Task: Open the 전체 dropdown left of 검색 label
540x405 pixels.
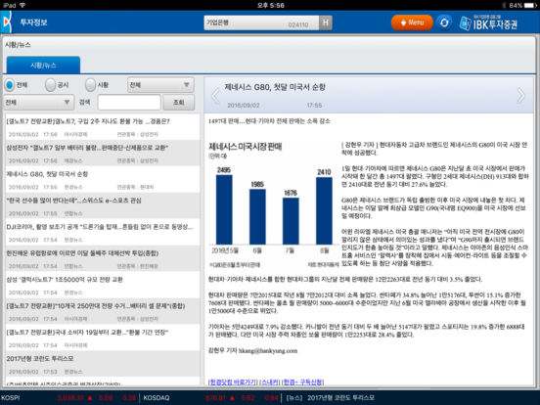Action: (39, 103)
